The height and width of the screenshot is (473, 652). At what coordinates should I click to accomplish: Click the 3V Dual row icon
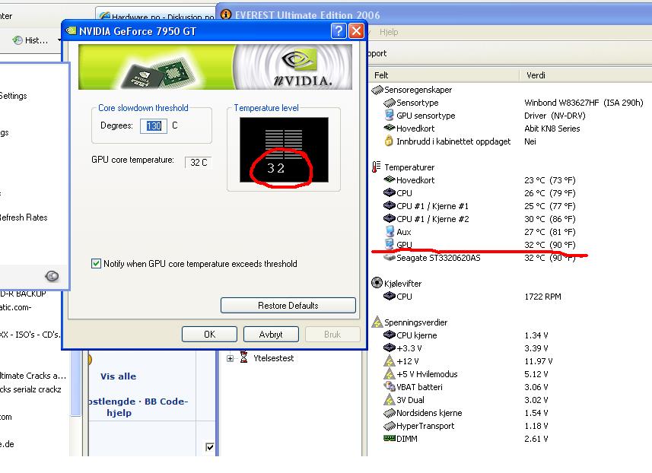coord(390,399)
